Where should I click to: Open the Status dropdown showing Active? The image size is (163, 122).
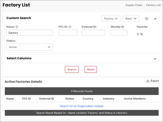[x=29, y=47]
